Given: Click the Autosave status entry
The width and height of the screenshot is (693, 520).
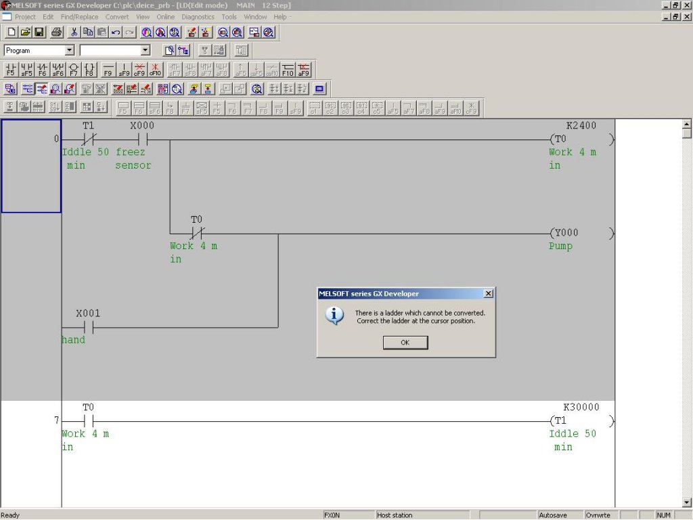Looking at the screenshot, I should tap(560, 515).
